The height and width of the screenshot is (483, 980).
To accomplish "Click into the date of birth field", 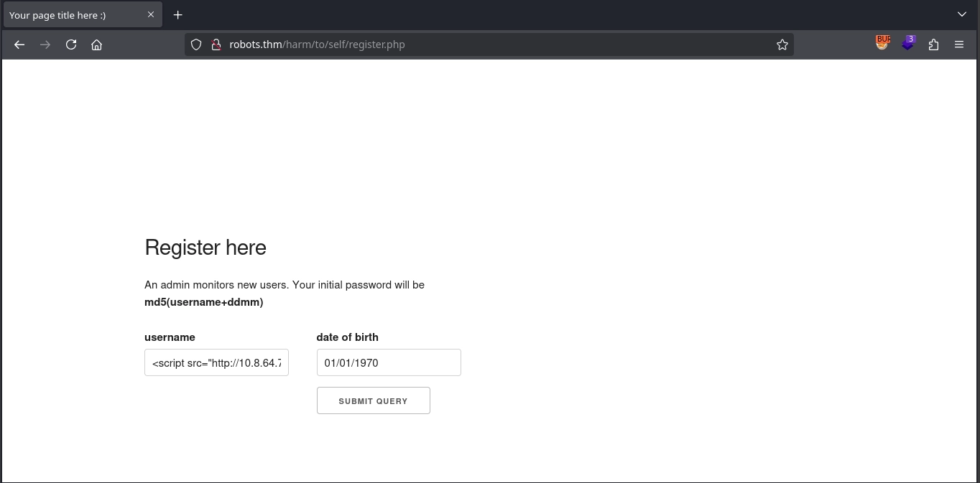I will click(389, 362).
